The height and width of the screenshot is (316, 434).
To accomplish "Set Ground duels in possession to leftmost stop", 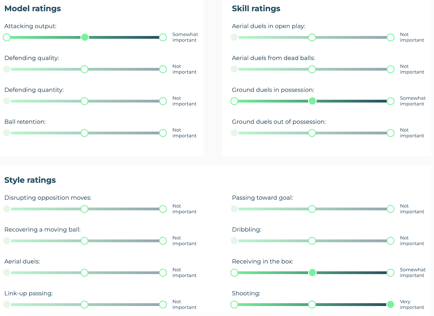I will (x=234, y=101).
